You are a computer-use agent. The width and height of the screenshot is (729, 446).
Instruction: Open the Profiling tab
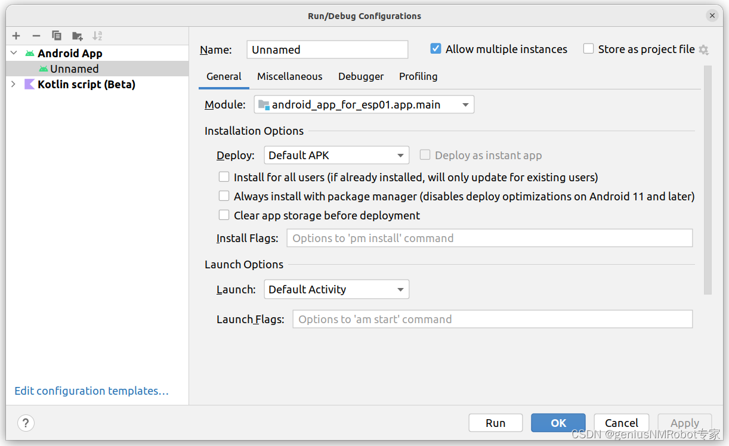point(418,76)
